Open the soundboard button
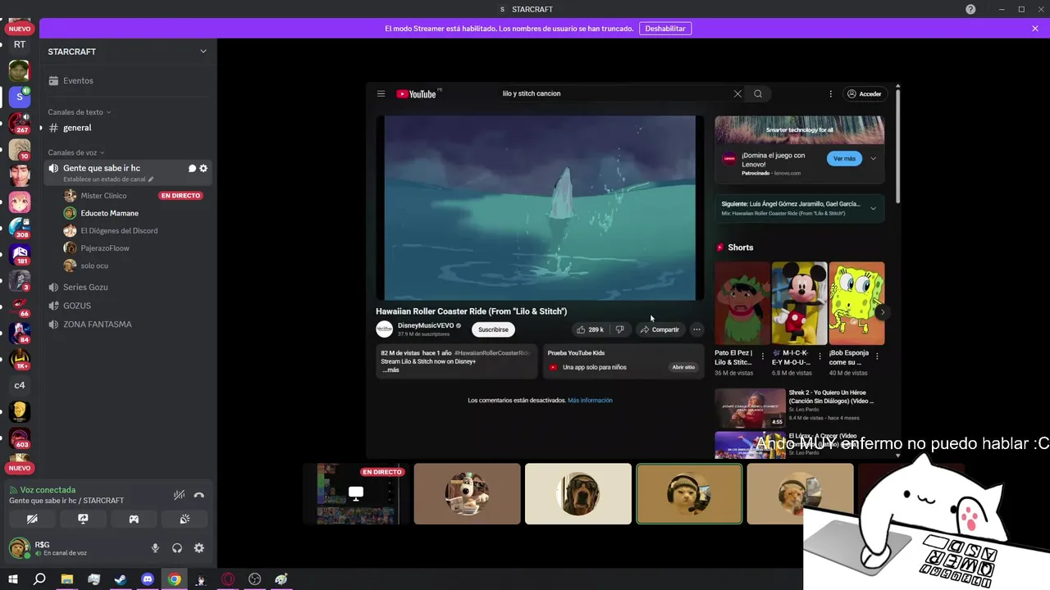 [x=185, y=519]
